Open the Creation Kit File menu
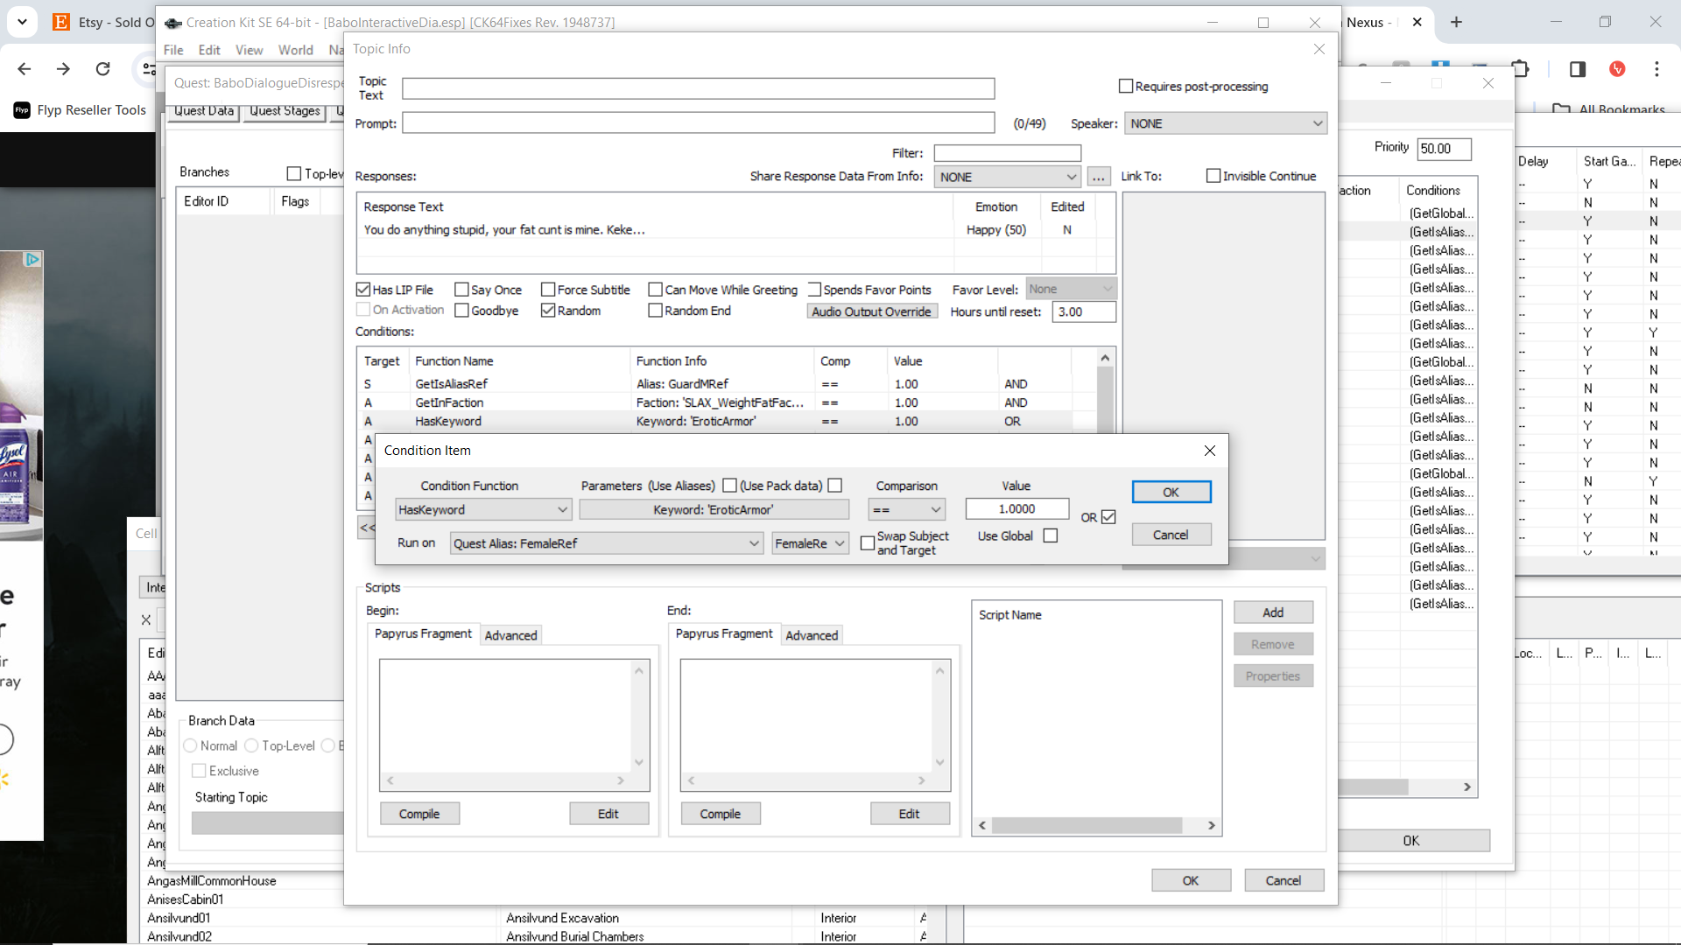Image resolution: width=1681 pixels, height=945 pixels. tap(173, 50)
